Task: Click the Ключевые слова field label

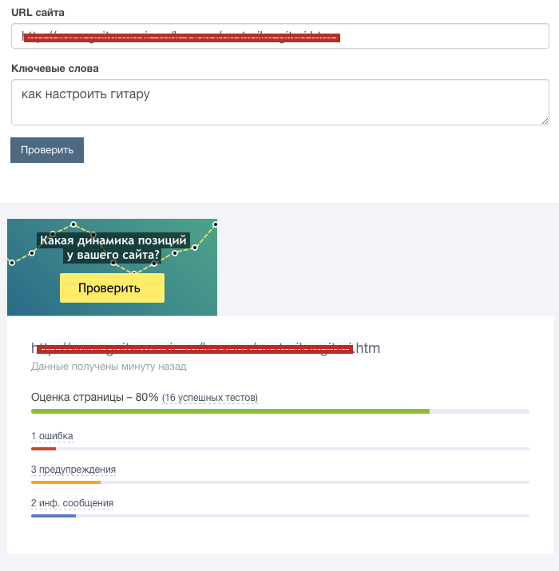Action: point(55,68)
